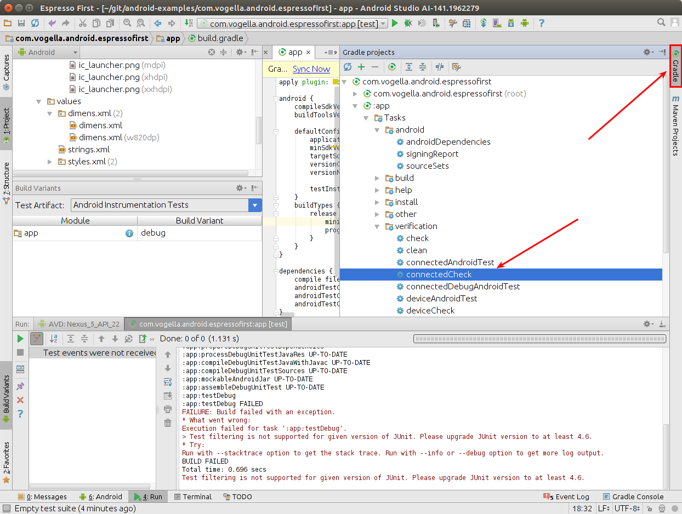Click the test progress bar in the Run panel

pos(540,339)
